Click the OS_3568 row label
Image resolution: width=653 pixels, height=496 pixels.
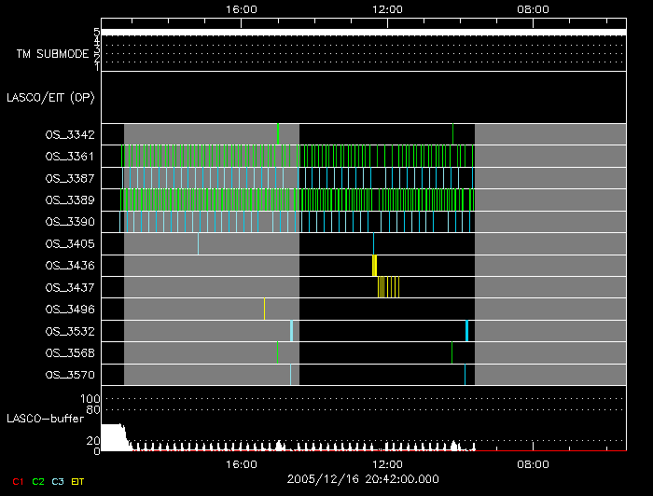(x=70, y=352)
